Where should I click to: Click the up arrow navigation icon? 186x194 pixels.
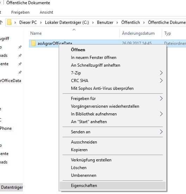(x=1, y=22)
